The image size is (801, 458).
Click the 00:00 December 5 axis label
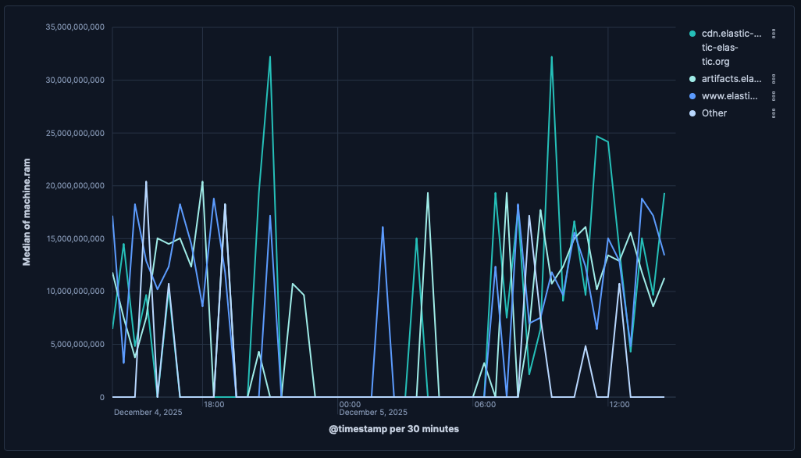349,404
